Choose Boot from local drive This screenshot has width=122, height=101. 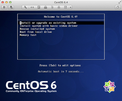point(36,32)
